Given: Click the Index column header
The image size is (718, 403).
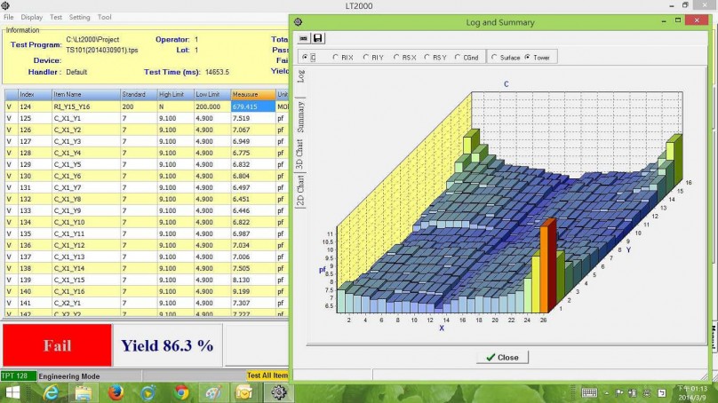Looking at the screenshot, I should (35, 95).
